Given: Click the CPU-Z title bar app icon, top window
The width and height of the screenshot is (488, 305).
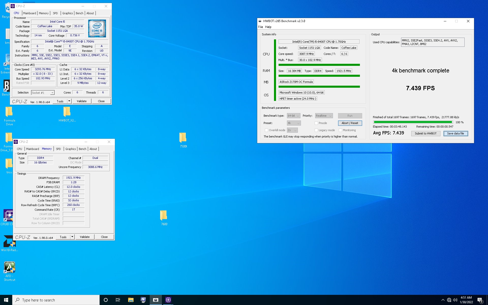Looking at the screenshot, I should tap(13, 6).
